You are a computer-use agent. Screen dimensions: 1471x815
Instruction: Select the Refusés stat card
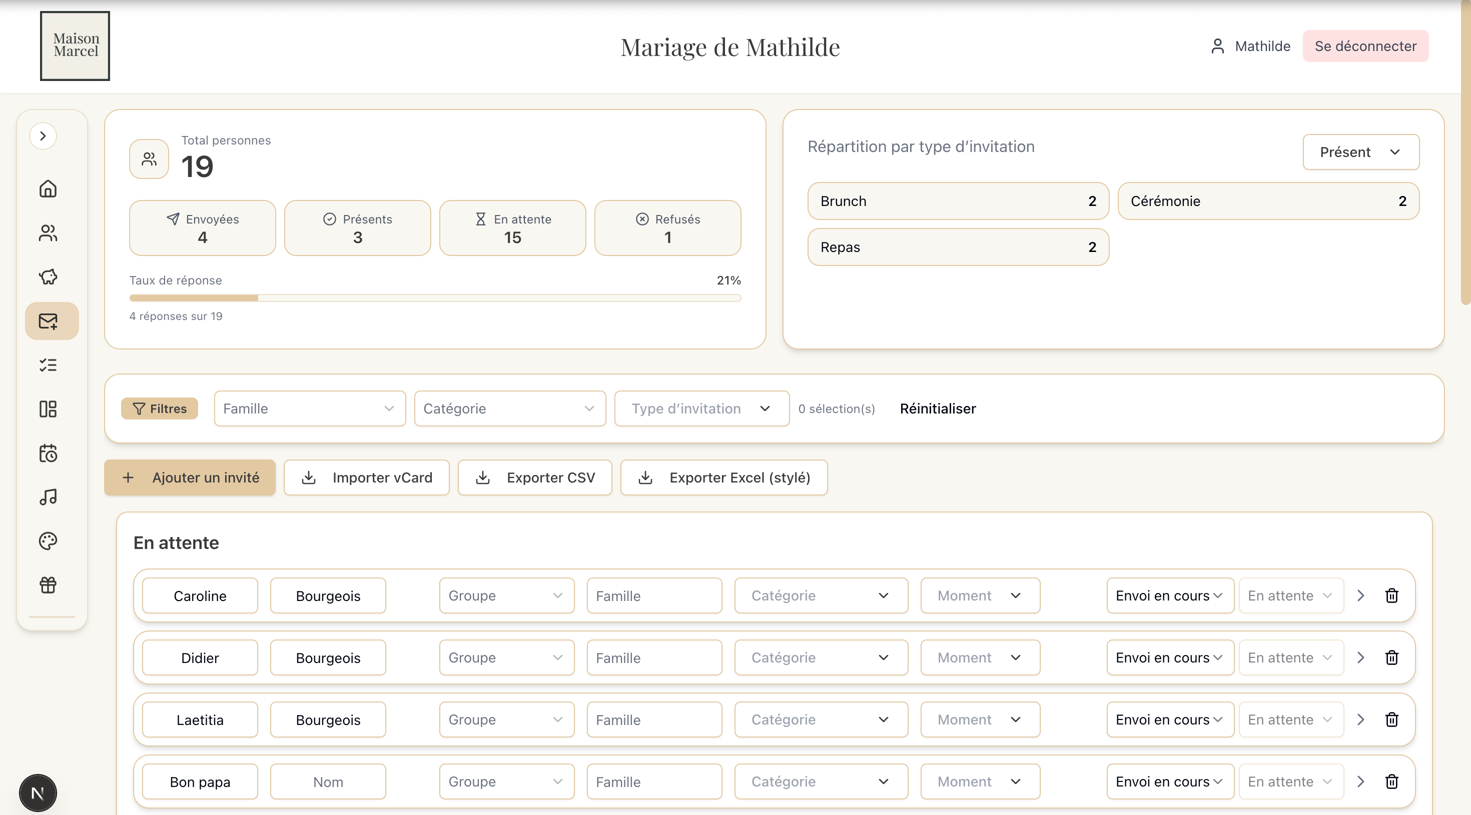[667, 227]
